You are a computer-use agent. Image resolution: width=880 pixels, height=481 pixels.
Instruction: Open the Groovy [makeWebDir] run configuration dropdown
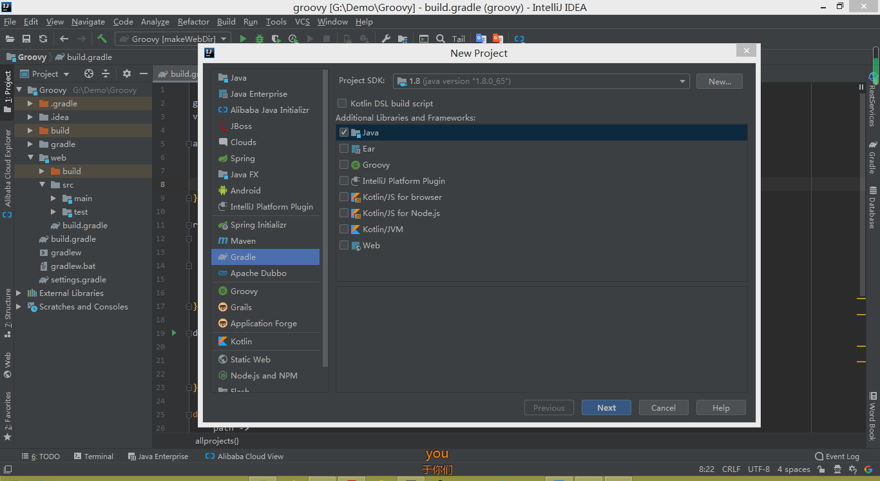[x=174, y=39]
